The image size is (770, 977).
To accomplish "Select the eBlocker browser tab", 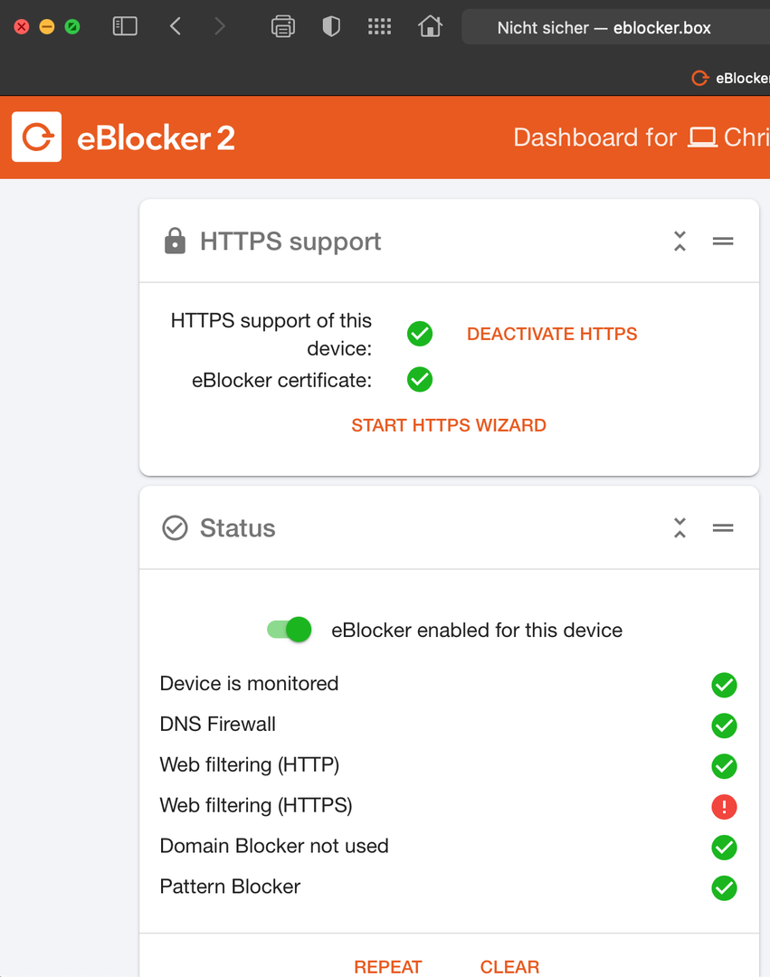I will [731, 78].
